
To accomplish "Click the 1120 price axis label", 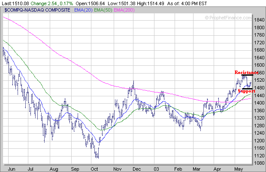I will point(259,156).
